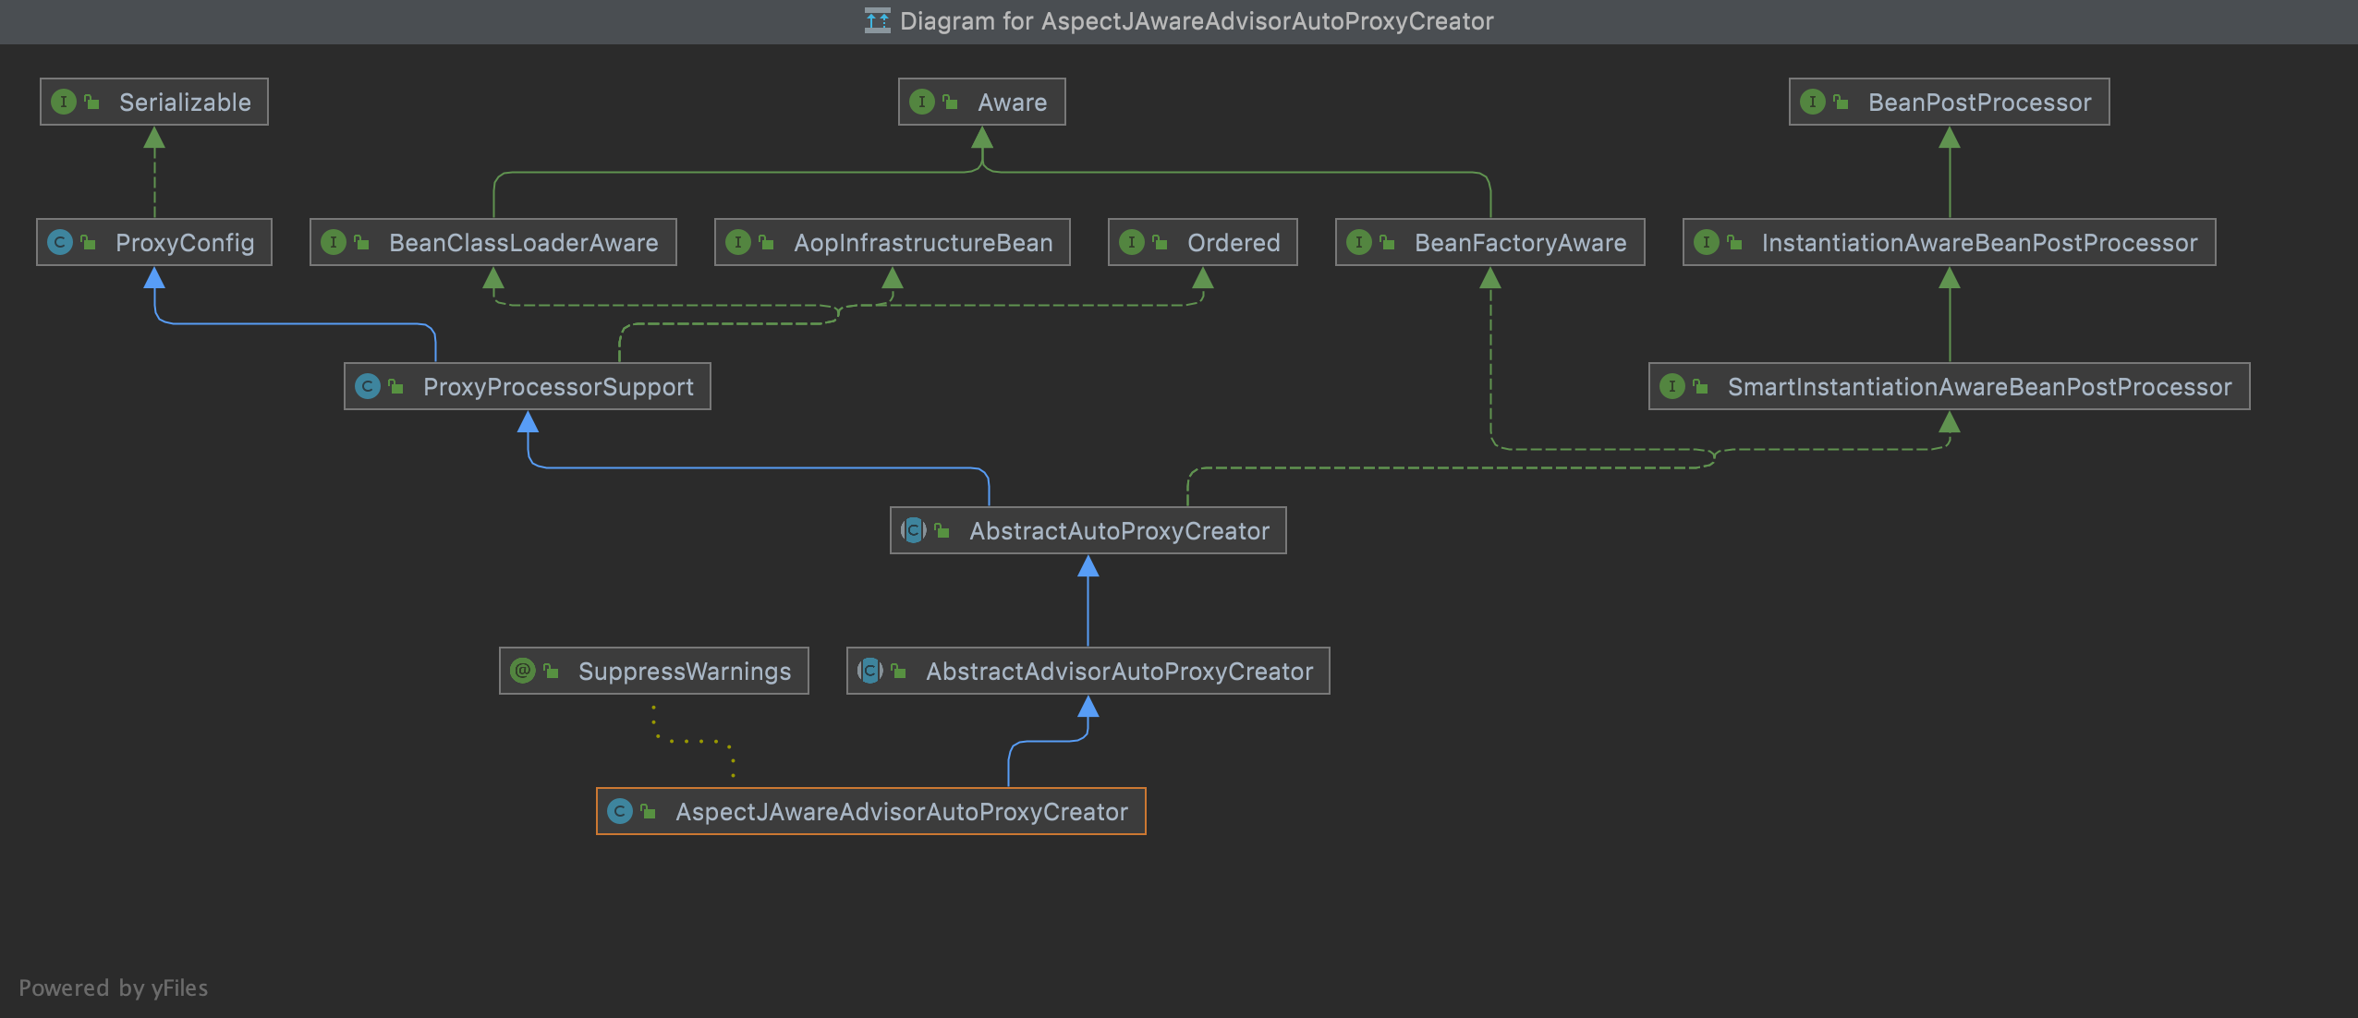The height and width of the screenshot is (1018, 2358).
Task: Toggle the lock badge on SmartInstantiationAwareBeanPostProcessor
Action: (1702, 386)
